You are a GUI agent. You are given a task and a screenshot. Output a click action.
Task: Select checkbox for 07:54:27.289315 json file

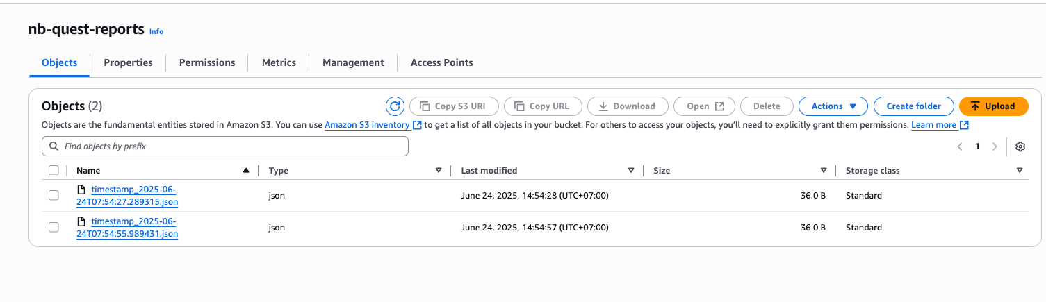coord(54,196)
